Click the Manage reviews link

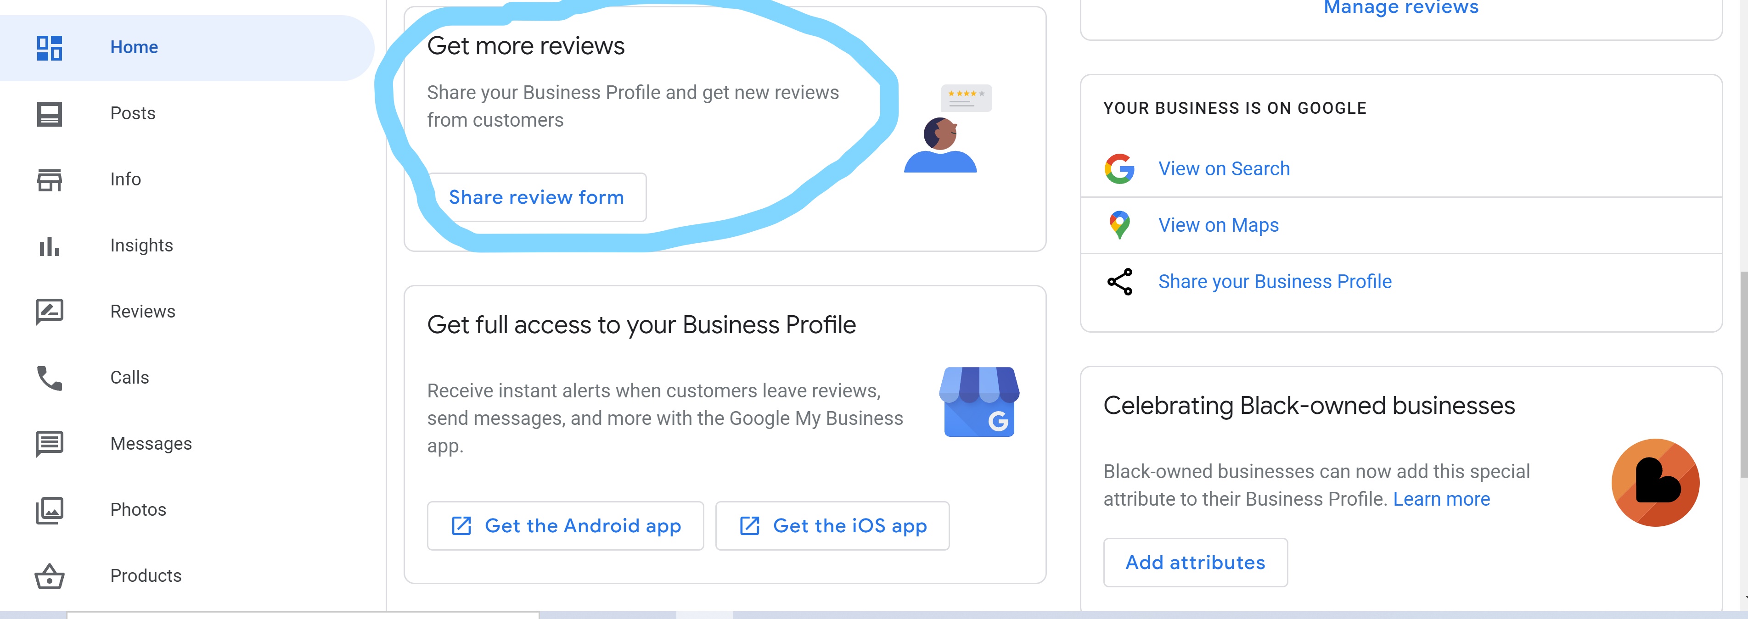coord(1401,7)
